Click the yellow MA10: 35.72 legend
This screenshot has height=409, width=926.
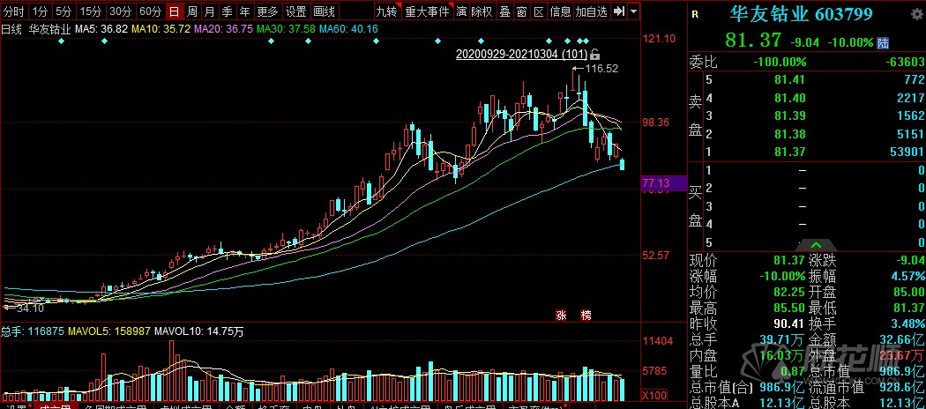click(x=161, y=28)
